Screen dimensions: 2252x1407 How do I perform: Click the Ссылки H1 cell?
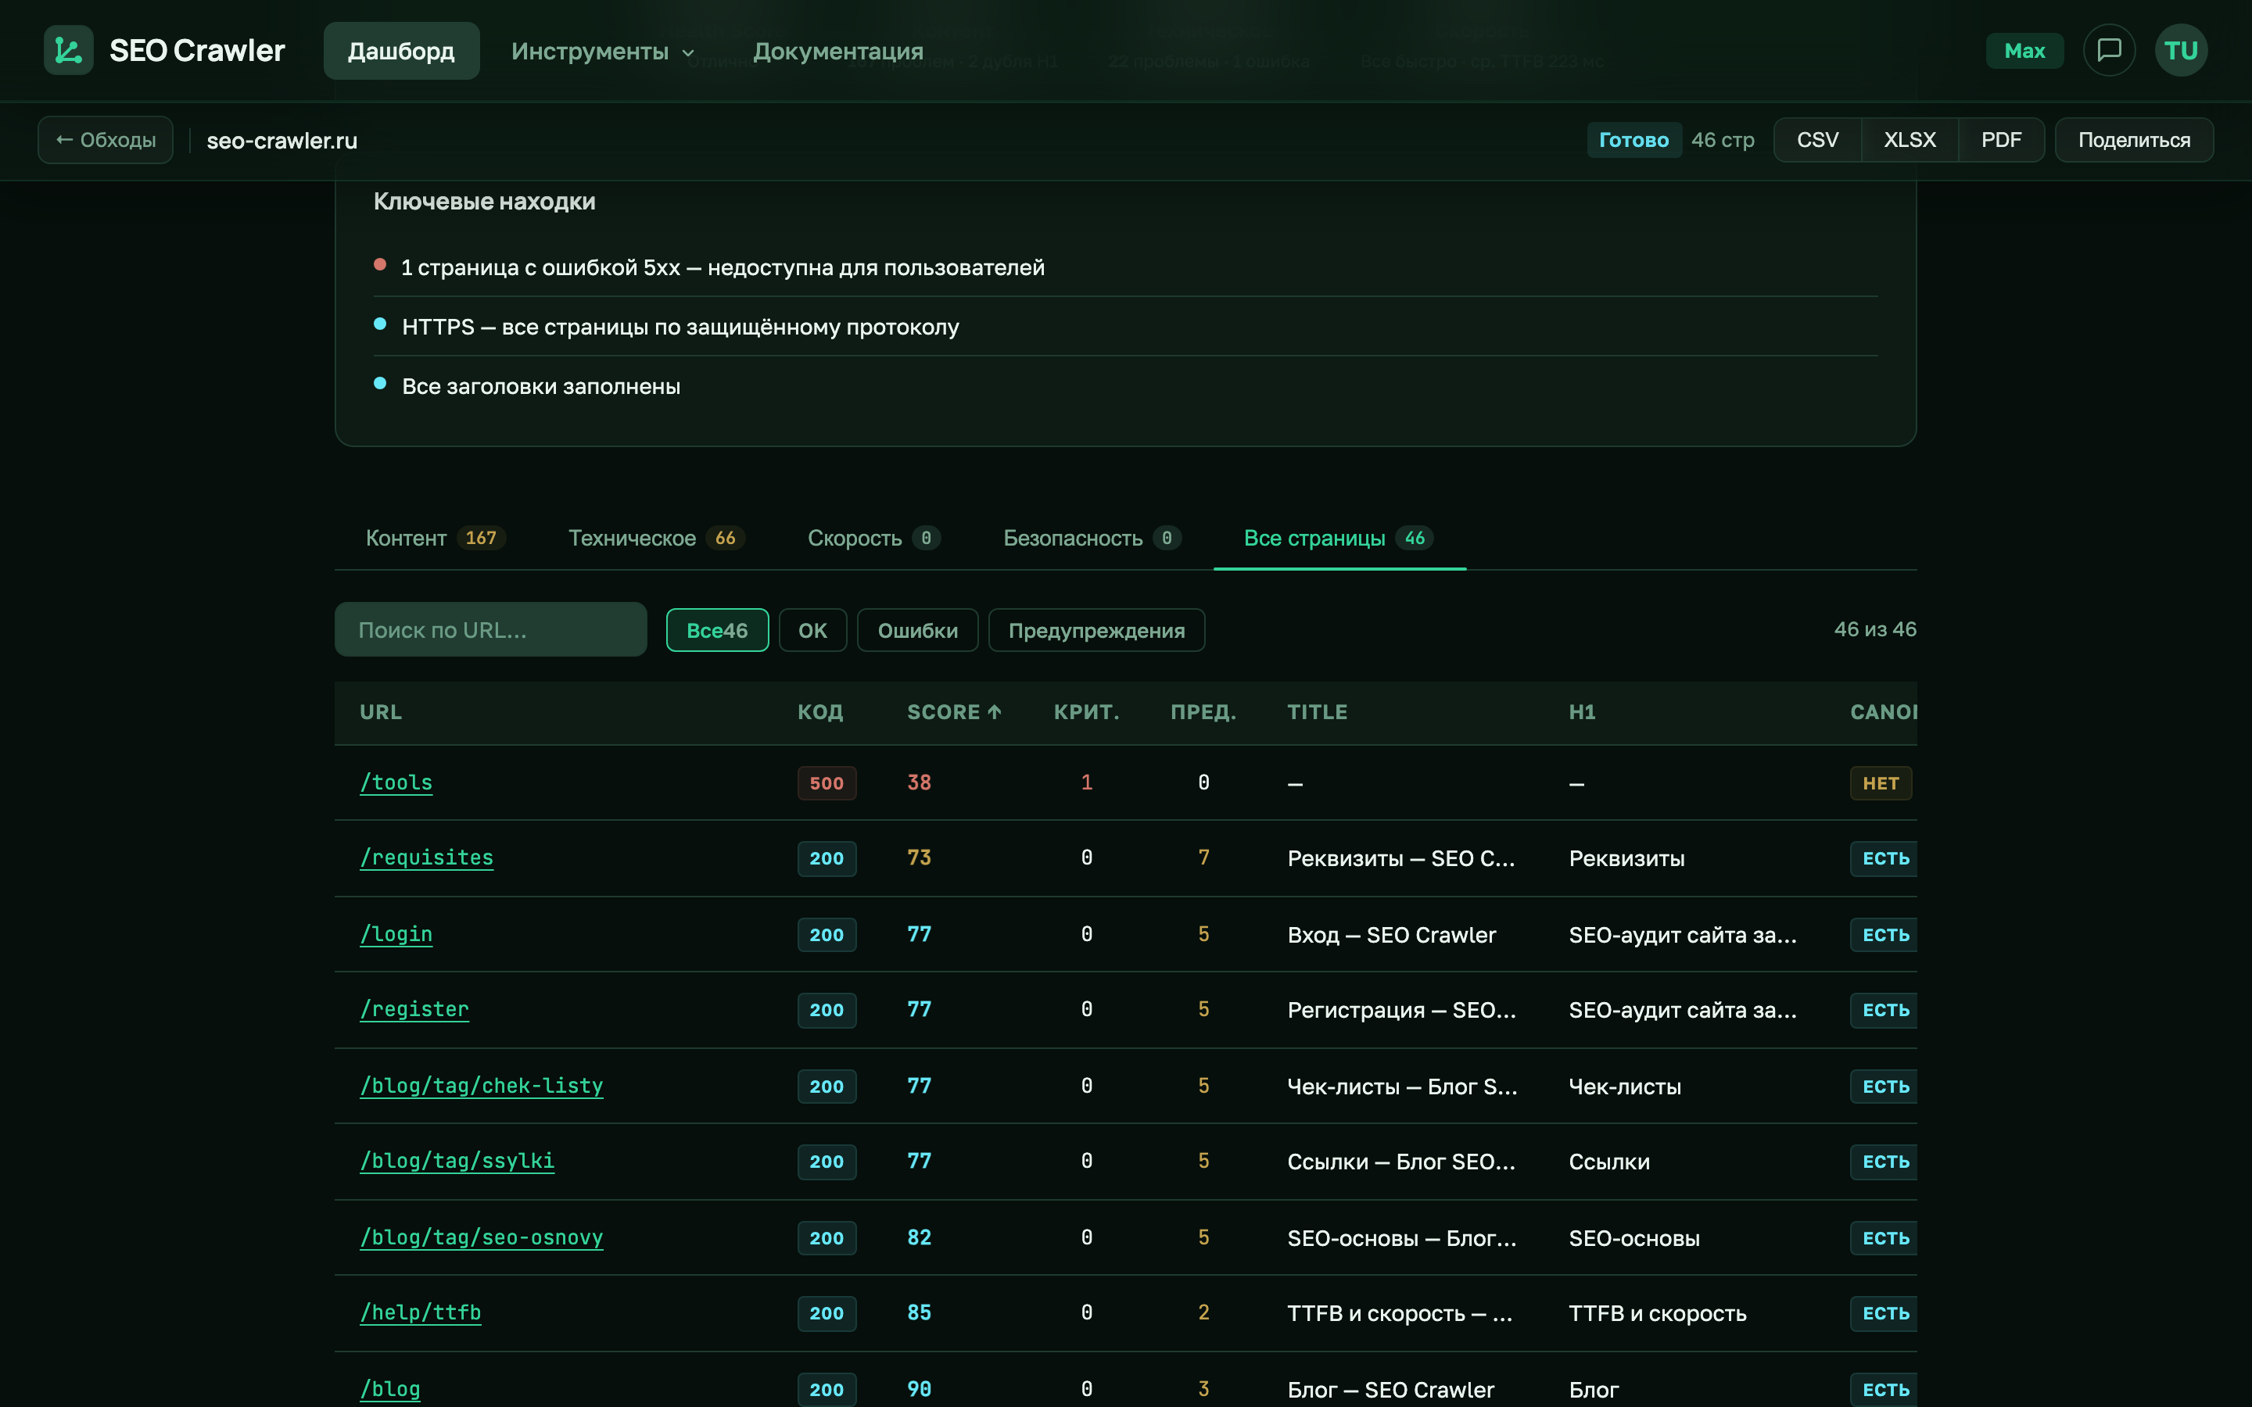click(1609, 1162)
